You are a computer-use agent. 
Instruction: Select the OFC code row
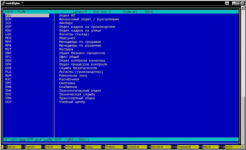click(x=8, y=57)
